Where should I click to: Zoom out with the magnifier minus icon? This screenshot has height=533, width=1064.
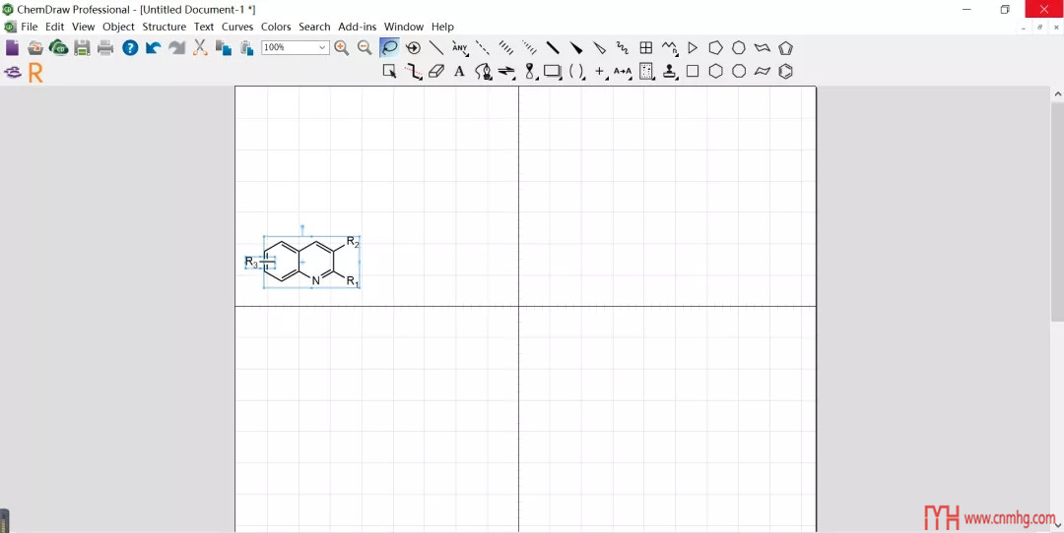[365, 47]
